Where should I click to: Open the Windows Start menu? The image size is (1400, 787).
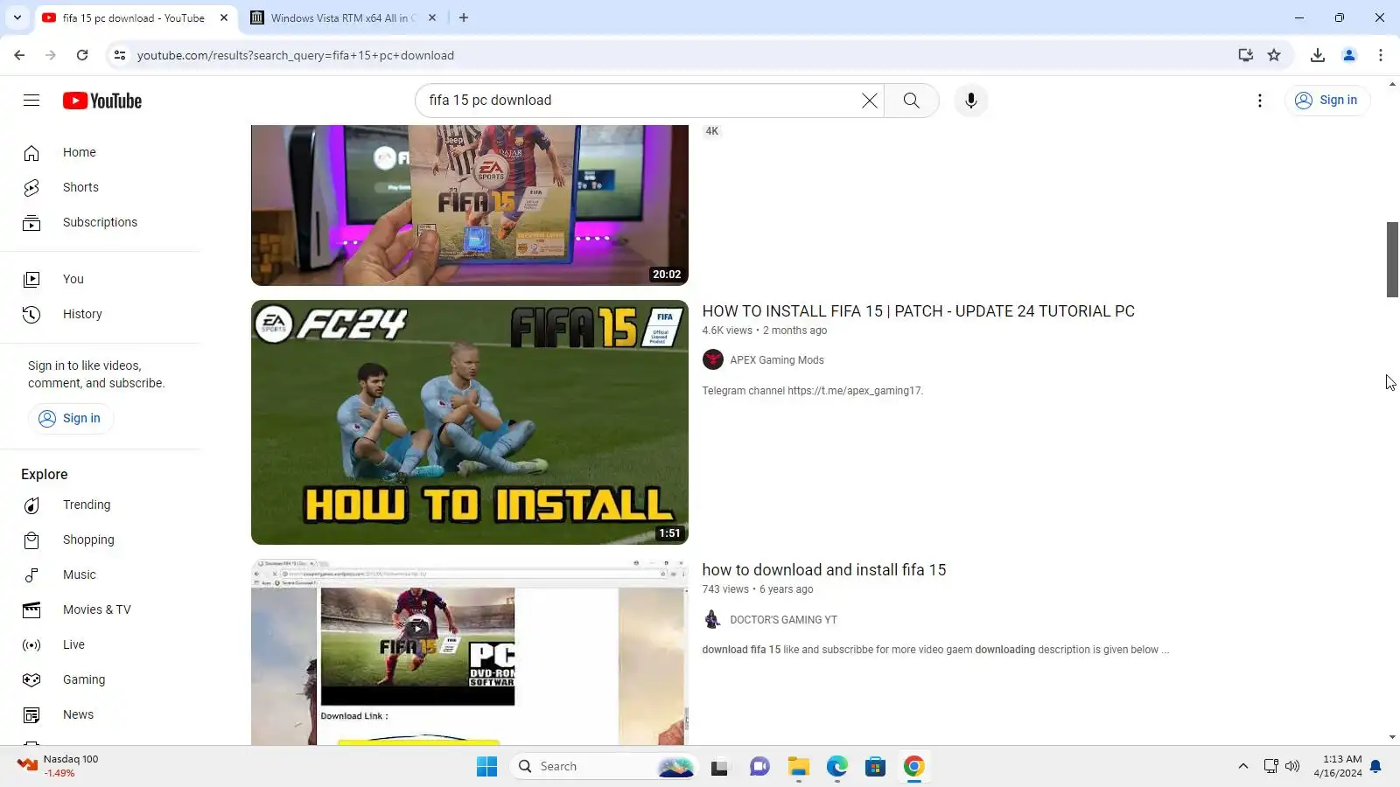coord(486,767)
